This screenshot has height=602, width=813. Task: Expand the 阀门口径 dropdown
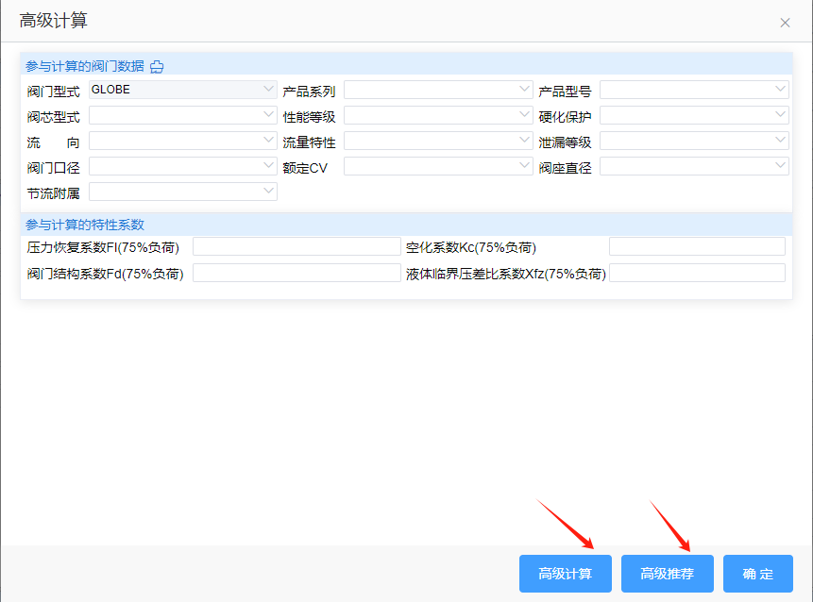point(182,166)
